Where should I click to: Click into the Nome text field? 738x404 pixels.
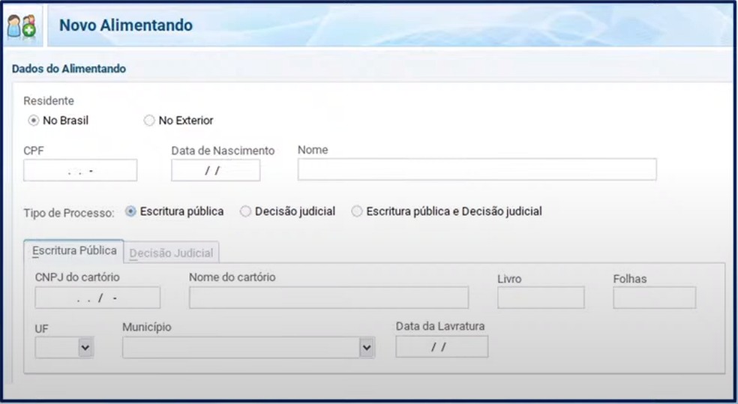[x=477, y=169]
